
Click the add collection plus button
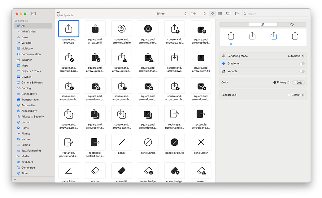click(x=15, y=179)
